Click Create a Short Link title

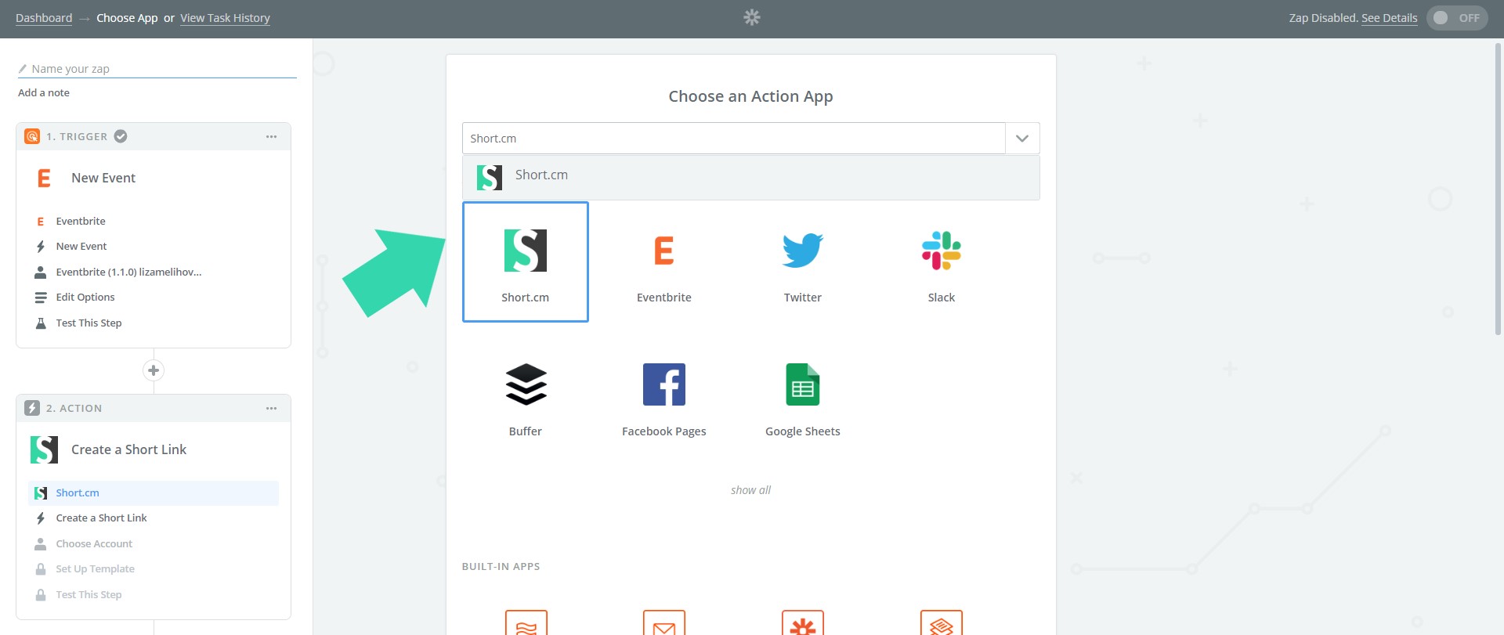pos(128,450)
